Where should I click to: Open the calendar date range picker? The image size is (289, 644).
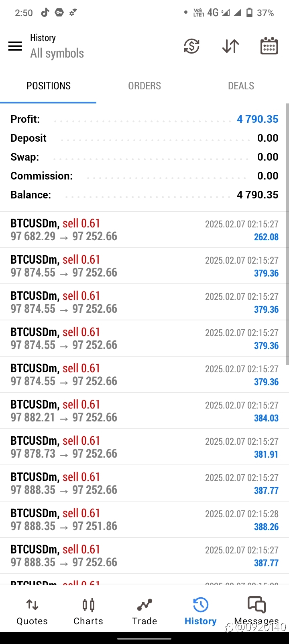coord(269,45)
